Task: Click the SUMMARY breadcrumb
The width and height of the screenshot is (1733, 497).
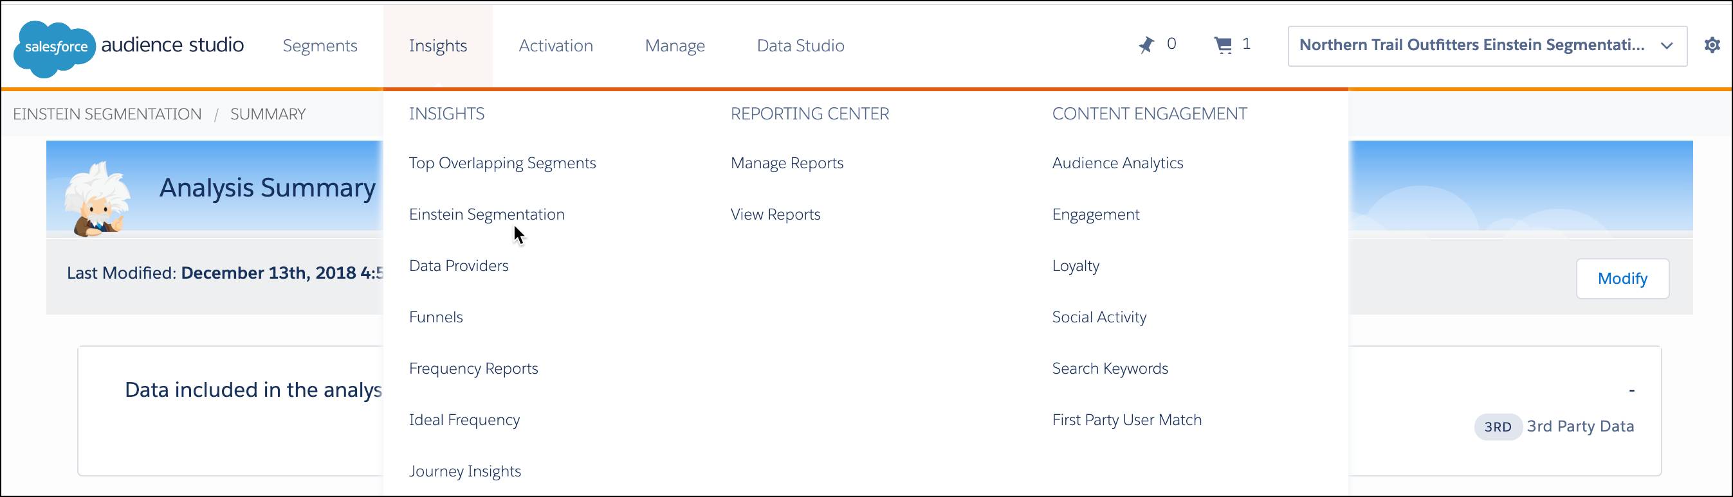Action: tap(268, 114)
